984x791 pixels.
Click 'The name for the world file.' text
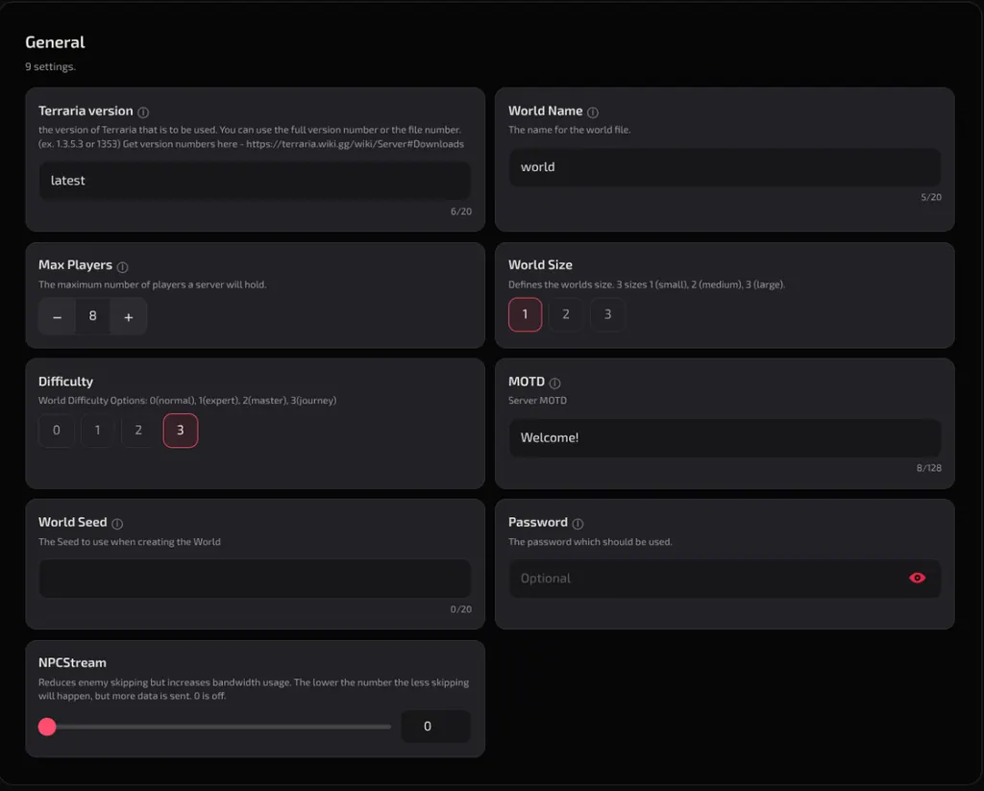[569, 130]
